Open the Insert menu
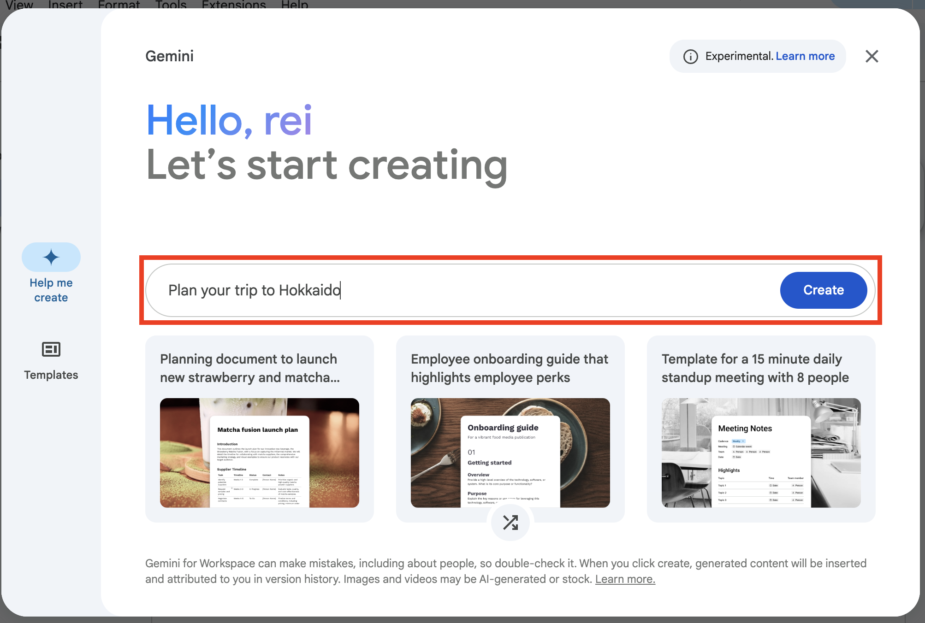925x623 pixels. click(x=65, y=5)
